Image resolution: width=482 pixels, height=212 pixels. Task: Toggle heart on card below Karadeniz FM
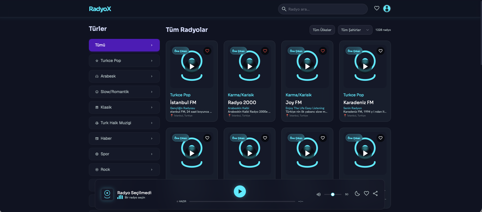click(x=381, y=138)
